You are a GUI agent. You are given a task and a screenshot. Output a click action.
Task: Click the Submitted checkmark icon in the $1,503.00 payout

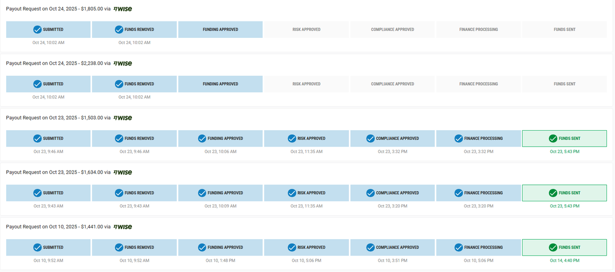click(37, 138)
